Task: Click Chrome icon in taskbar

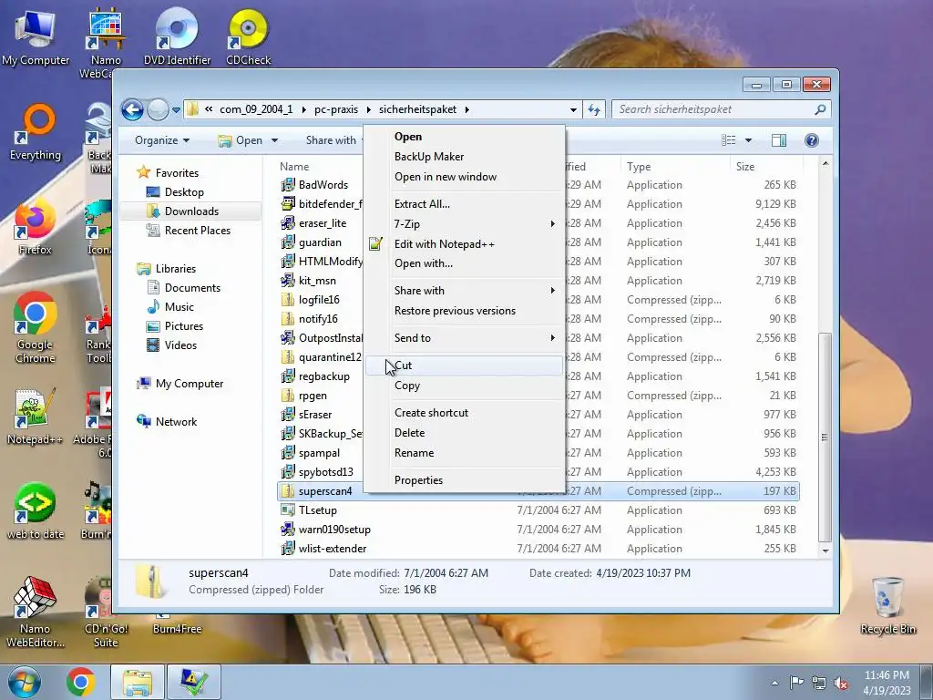Action: click(81, 682)
